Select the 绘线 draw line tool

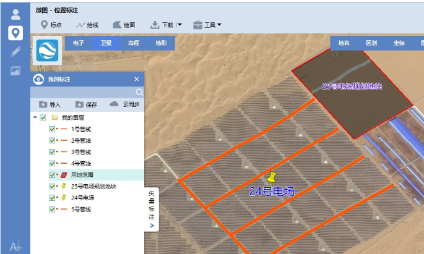(x=87, y=25)
